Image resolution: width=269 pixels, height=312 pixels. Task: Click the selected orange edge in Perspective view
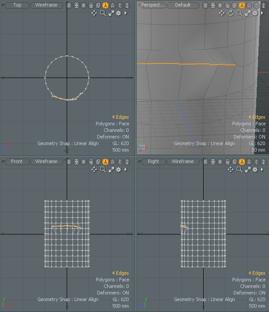point(184,64)
